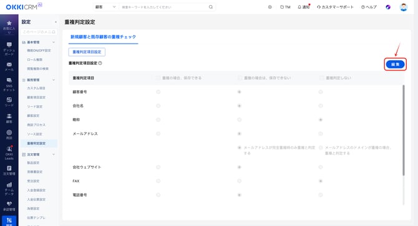Open the チームデータ chart icon
This screenshot has width=418, height=226.
coord(9,184)
